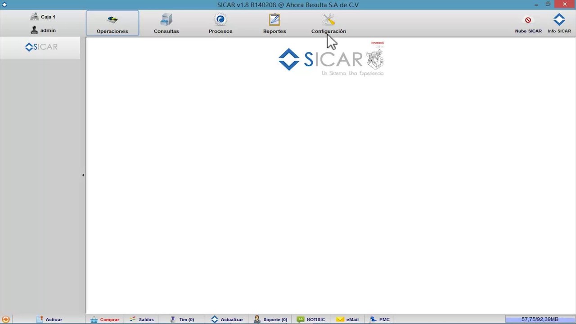Open Saldos from the bottom bar
Viewport: 576px width, 324px height.
coord(141,319)
